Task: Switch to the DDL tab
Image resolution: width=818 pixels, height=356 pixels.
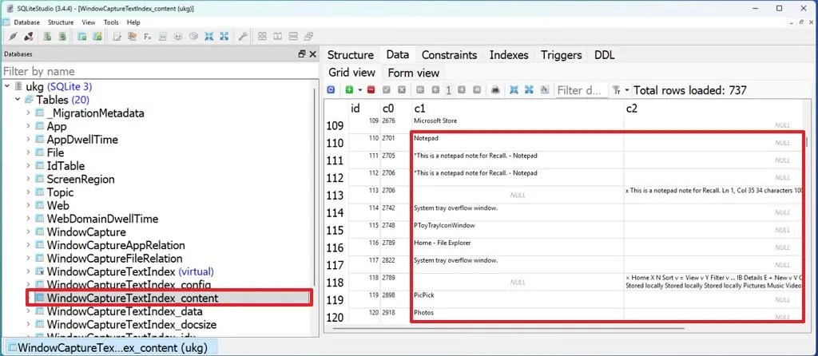Action: (x=605, y=55)
